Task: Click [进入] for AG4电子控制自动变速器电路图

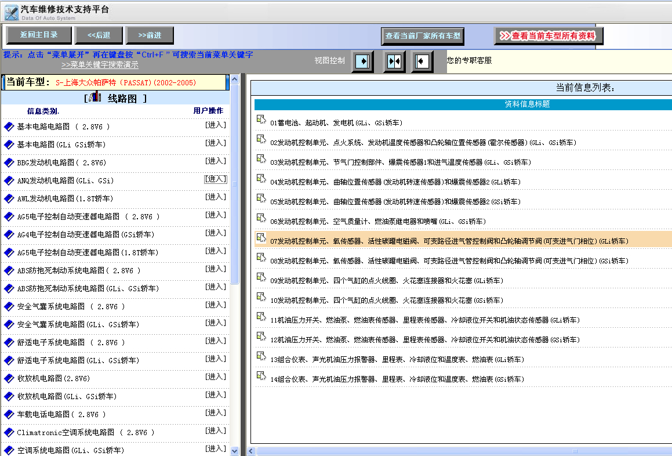Action: click(216, 233)
